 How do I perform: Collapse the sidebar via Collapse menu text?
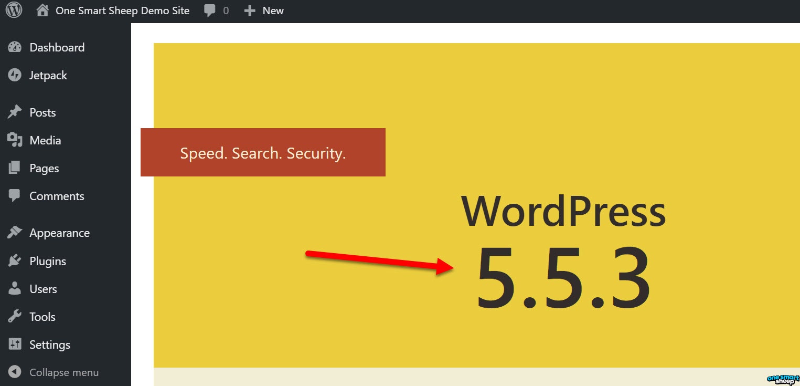[64, 372]
